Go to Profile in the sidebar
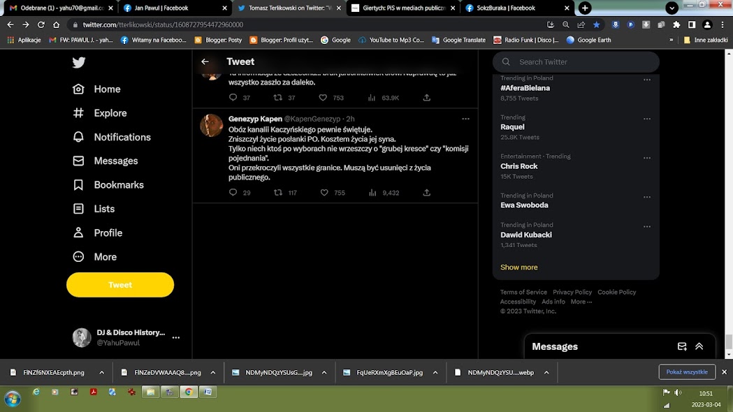This screenshot has width=733, height=412. point(97,233)
